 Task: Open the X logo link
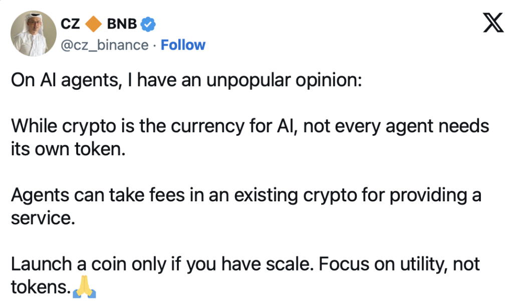point(493,23)
